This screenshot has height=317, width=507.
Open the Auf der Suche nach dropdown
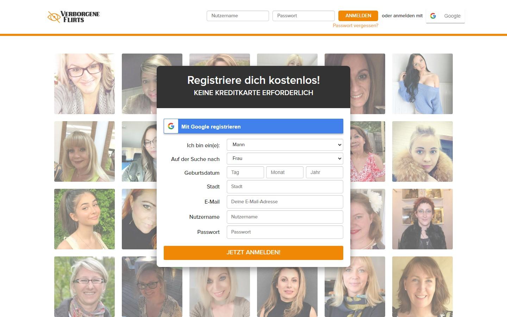[x=285, y=158]
